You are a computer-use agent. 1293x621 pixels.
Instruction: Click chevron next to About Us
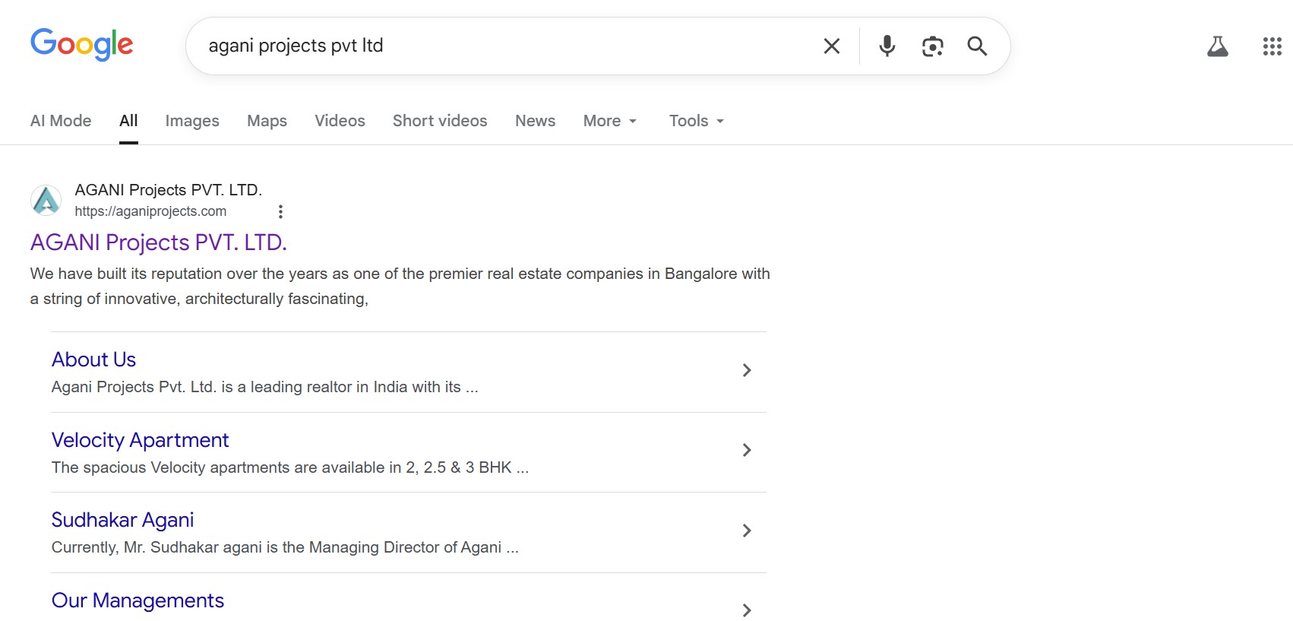(746, 370)
